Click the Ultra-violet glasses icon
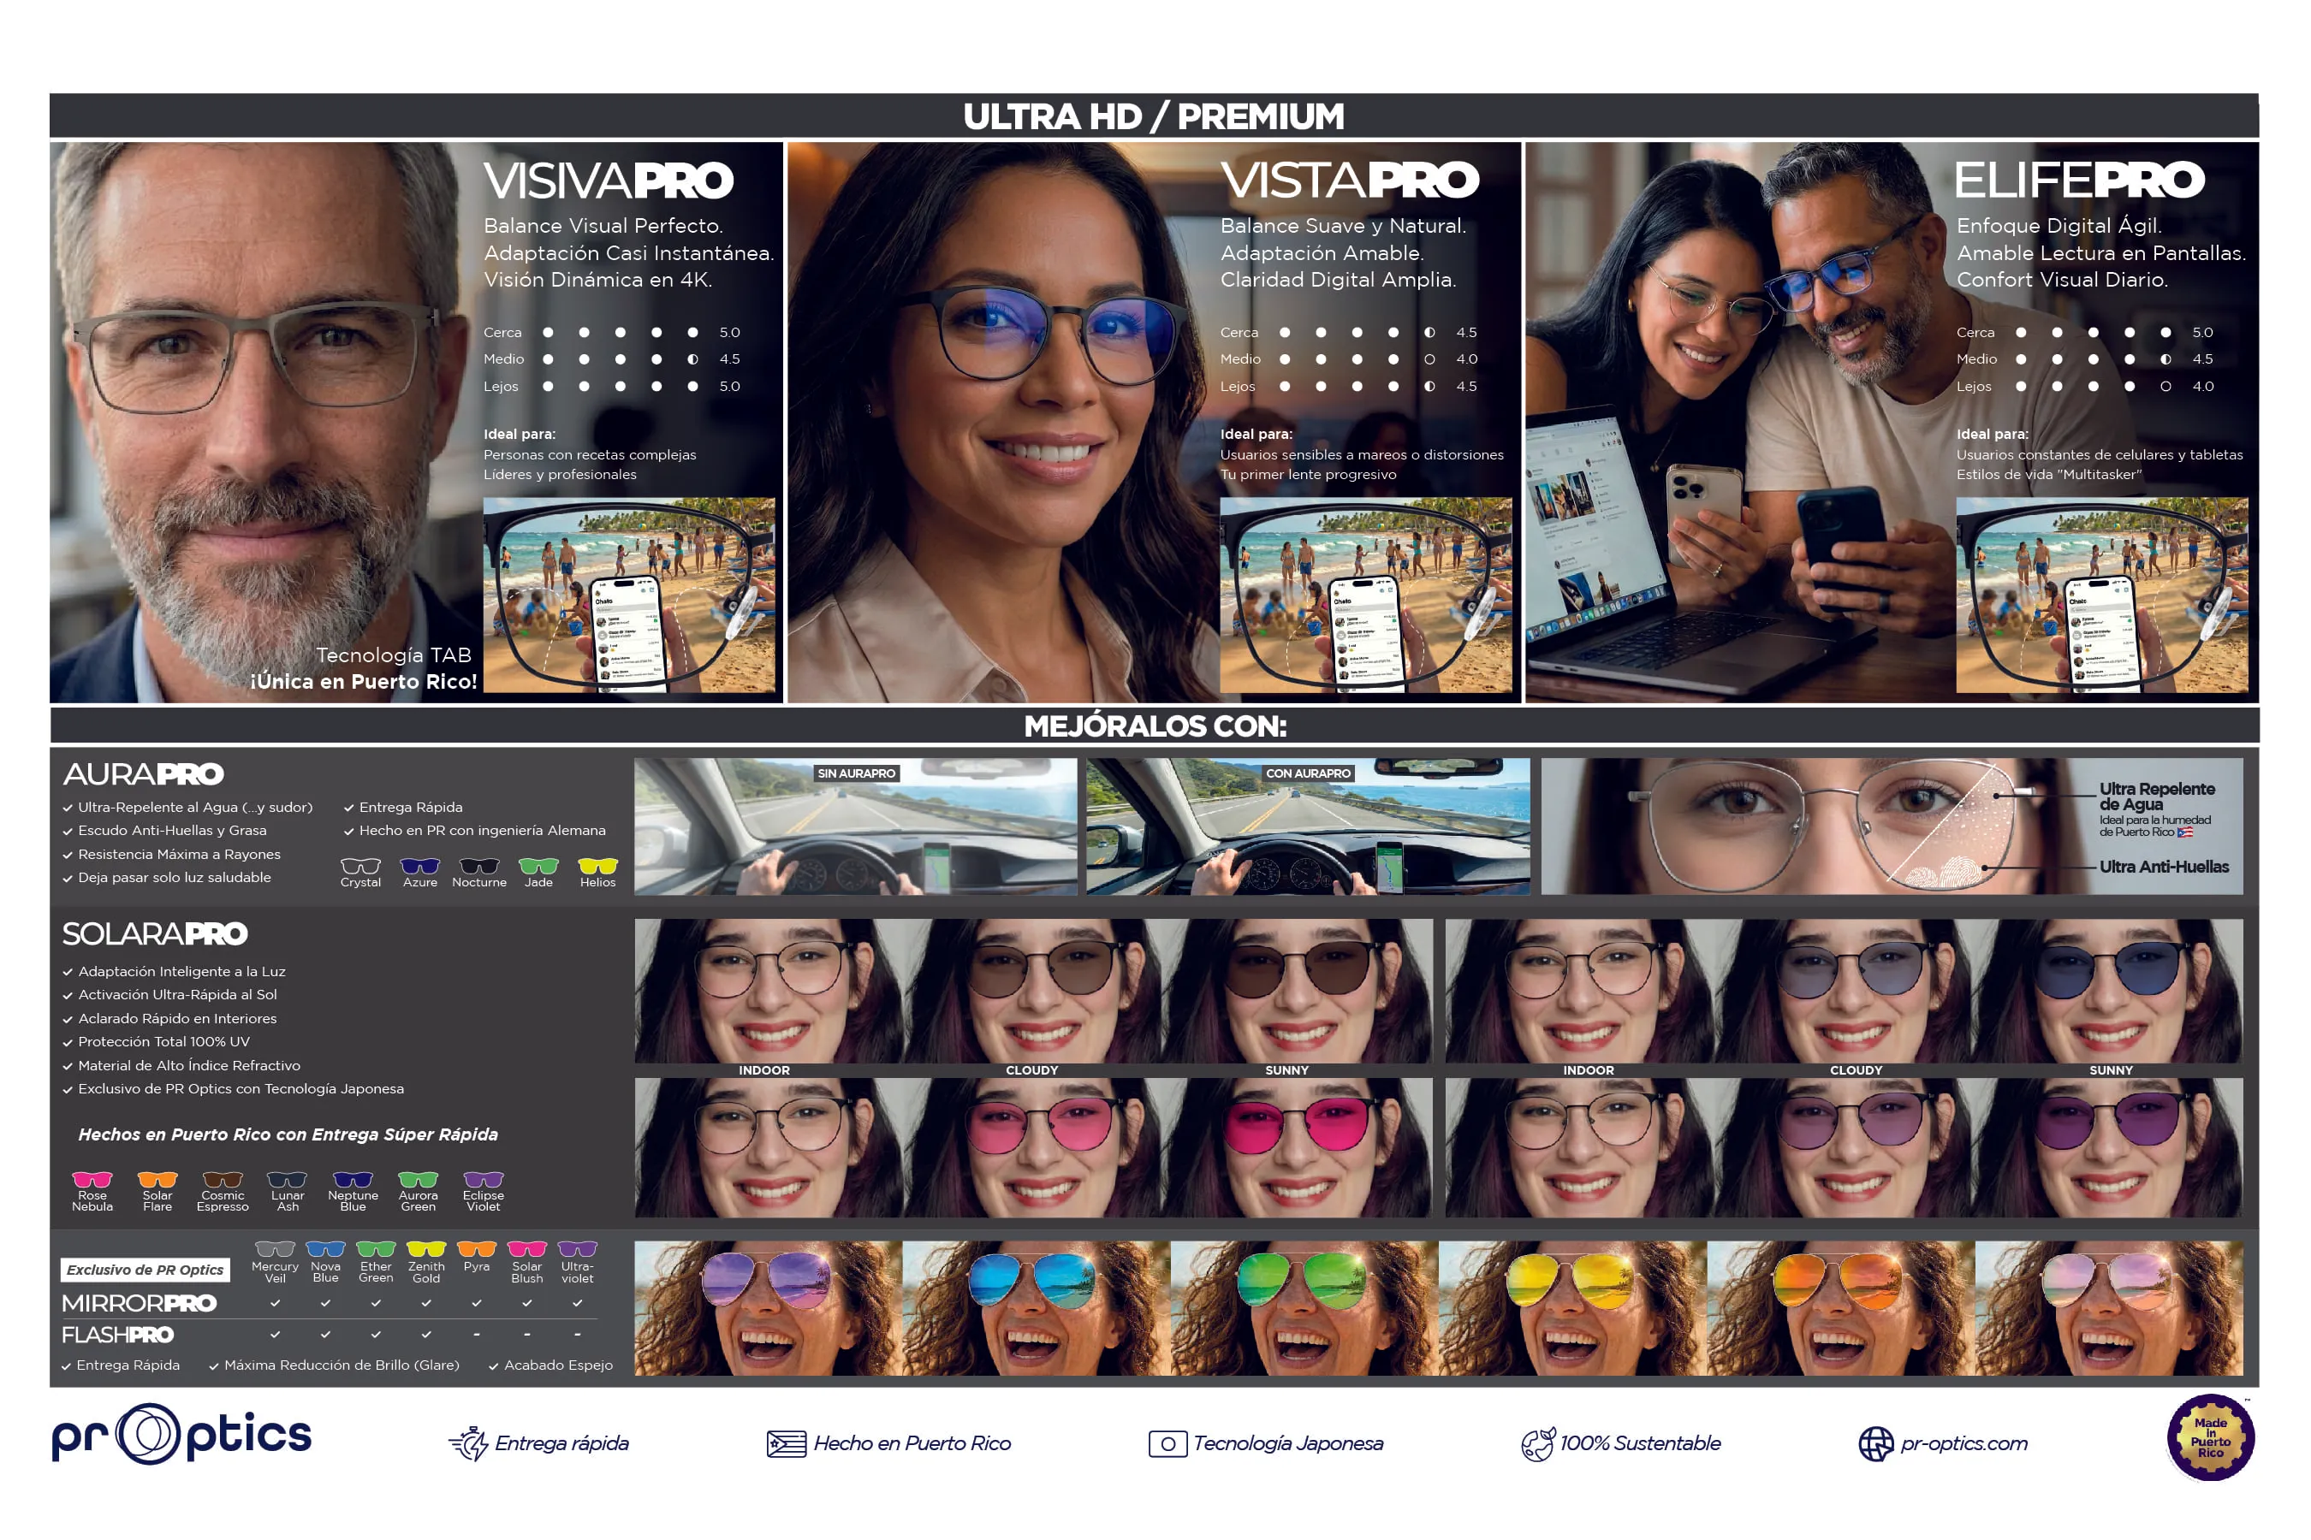The image size is (2311, 1540). point(578,1249)
